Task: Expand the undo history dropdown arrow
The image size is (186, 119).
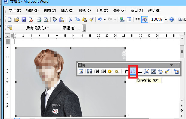Action: [x=105, y=19]
